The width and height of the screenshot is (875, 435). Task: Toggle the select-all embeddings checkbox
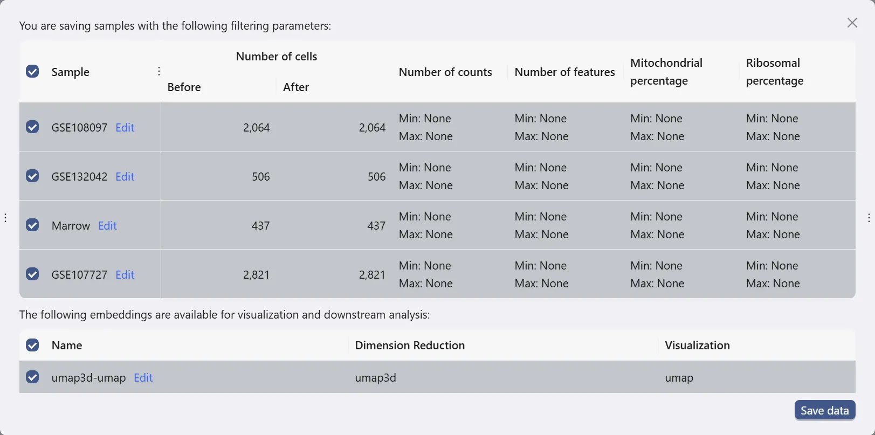32,346
